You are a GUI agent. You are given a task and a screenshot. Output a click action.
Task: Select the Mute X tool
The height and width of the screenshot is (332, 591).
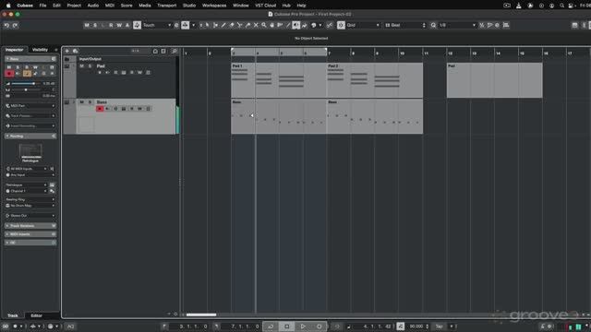[x=256, y=25]
